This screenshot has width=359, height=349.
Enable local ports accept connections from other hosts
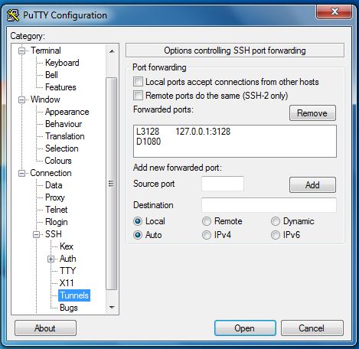(138, 82)
